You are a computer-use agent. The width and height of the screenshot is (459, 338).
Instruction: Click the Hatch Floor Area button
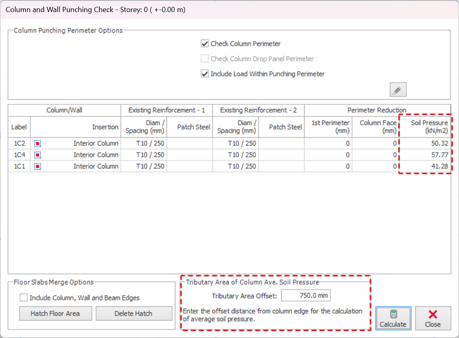point(55,313)
